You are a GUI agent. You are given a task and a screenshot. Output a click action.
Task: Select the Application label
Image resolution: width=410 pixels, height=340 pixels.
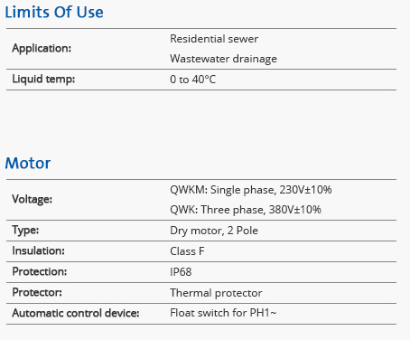pyautogui.click(x=42, y=48)
